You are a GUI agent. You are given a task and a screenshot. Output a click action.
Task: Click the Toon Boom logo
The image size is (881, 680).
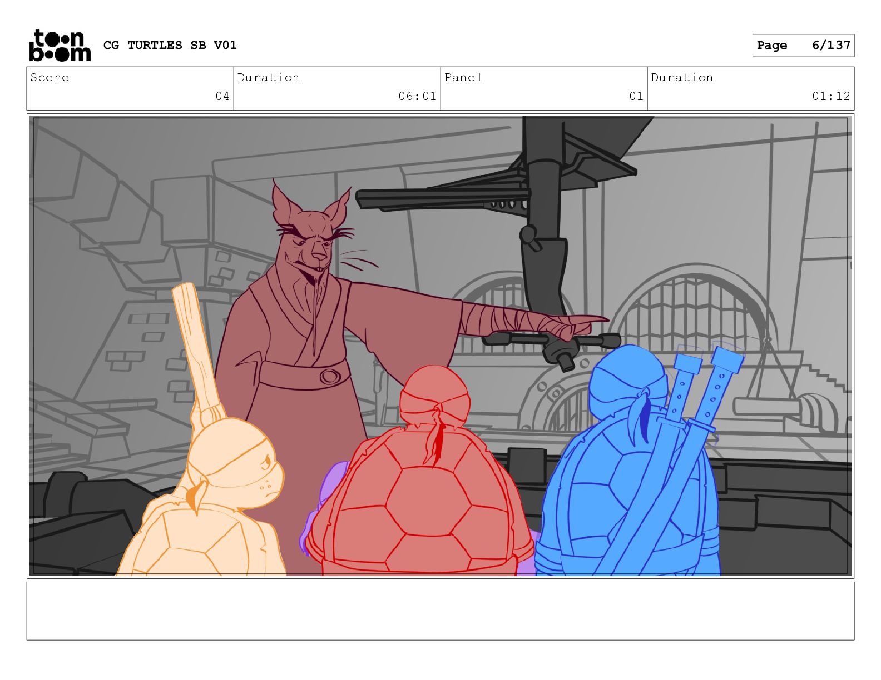tap(60, 45)
